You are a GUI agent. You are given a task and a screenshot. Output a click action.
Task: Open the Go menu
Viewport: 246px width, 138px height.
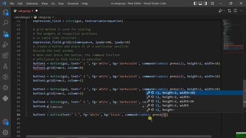pyautogui.click(x=53, y=3)
